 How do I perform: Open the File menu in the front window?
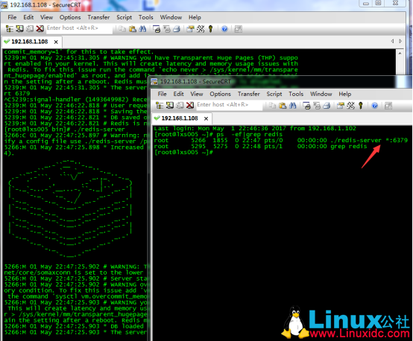(x=162, y=94)
